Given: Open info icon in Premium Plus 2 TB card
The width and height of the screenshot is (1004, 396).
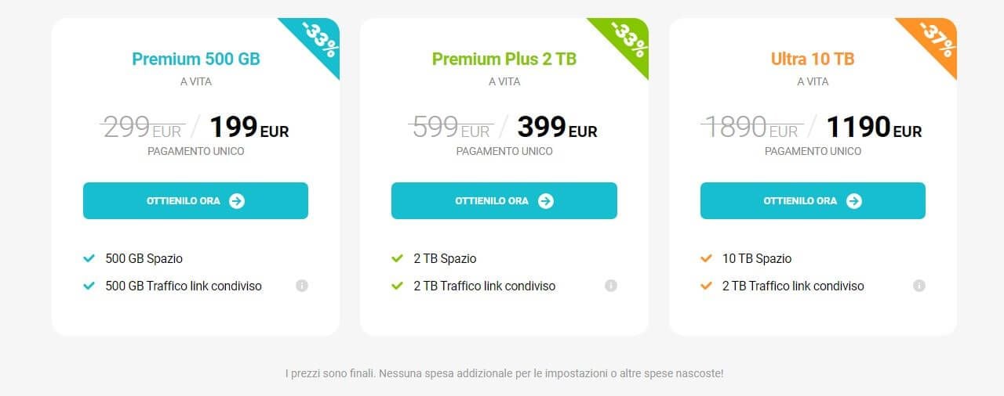Looking at the screenshot, I should point(611,286).
